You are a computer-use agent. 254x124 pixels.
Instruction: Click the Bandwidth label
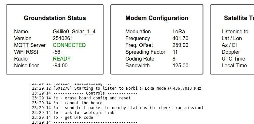(137, 65)
